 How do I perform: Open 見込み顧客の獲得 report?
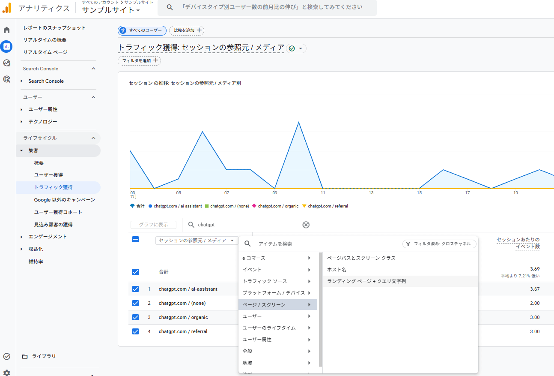(53, 225)
